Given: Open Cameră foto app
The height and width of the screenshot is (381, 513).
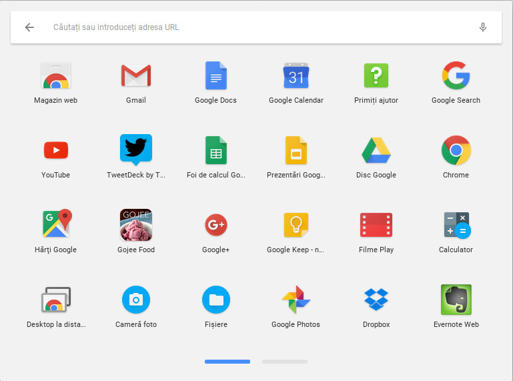Looking at the screenshot, I should [136, 300].
